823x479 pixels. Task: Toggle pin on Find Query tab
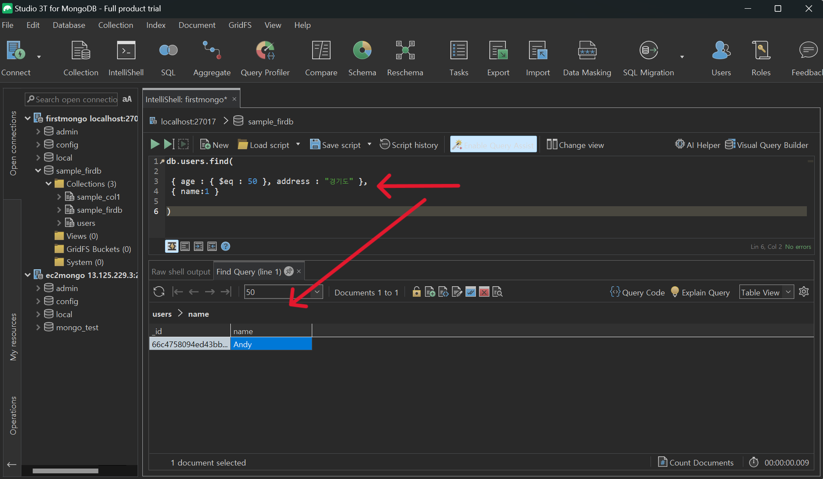point(288,271)
